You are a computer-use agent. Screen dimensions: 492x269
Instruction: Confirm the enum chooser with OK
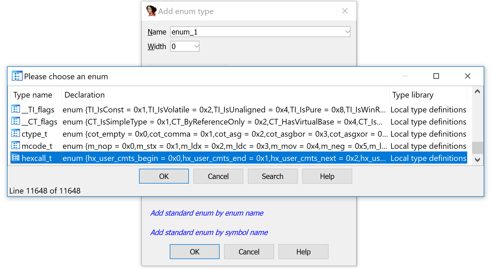tap(164, 176)
